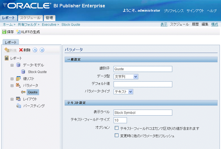Select 値リスト tree item
Image resolution: width=221 pixels, height=149 pixels.
point(29,79)
